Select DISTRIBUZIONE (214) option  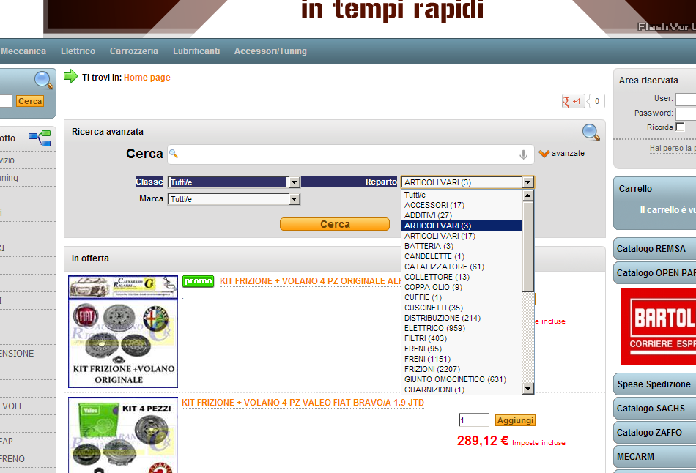click(x=462, y=318)
